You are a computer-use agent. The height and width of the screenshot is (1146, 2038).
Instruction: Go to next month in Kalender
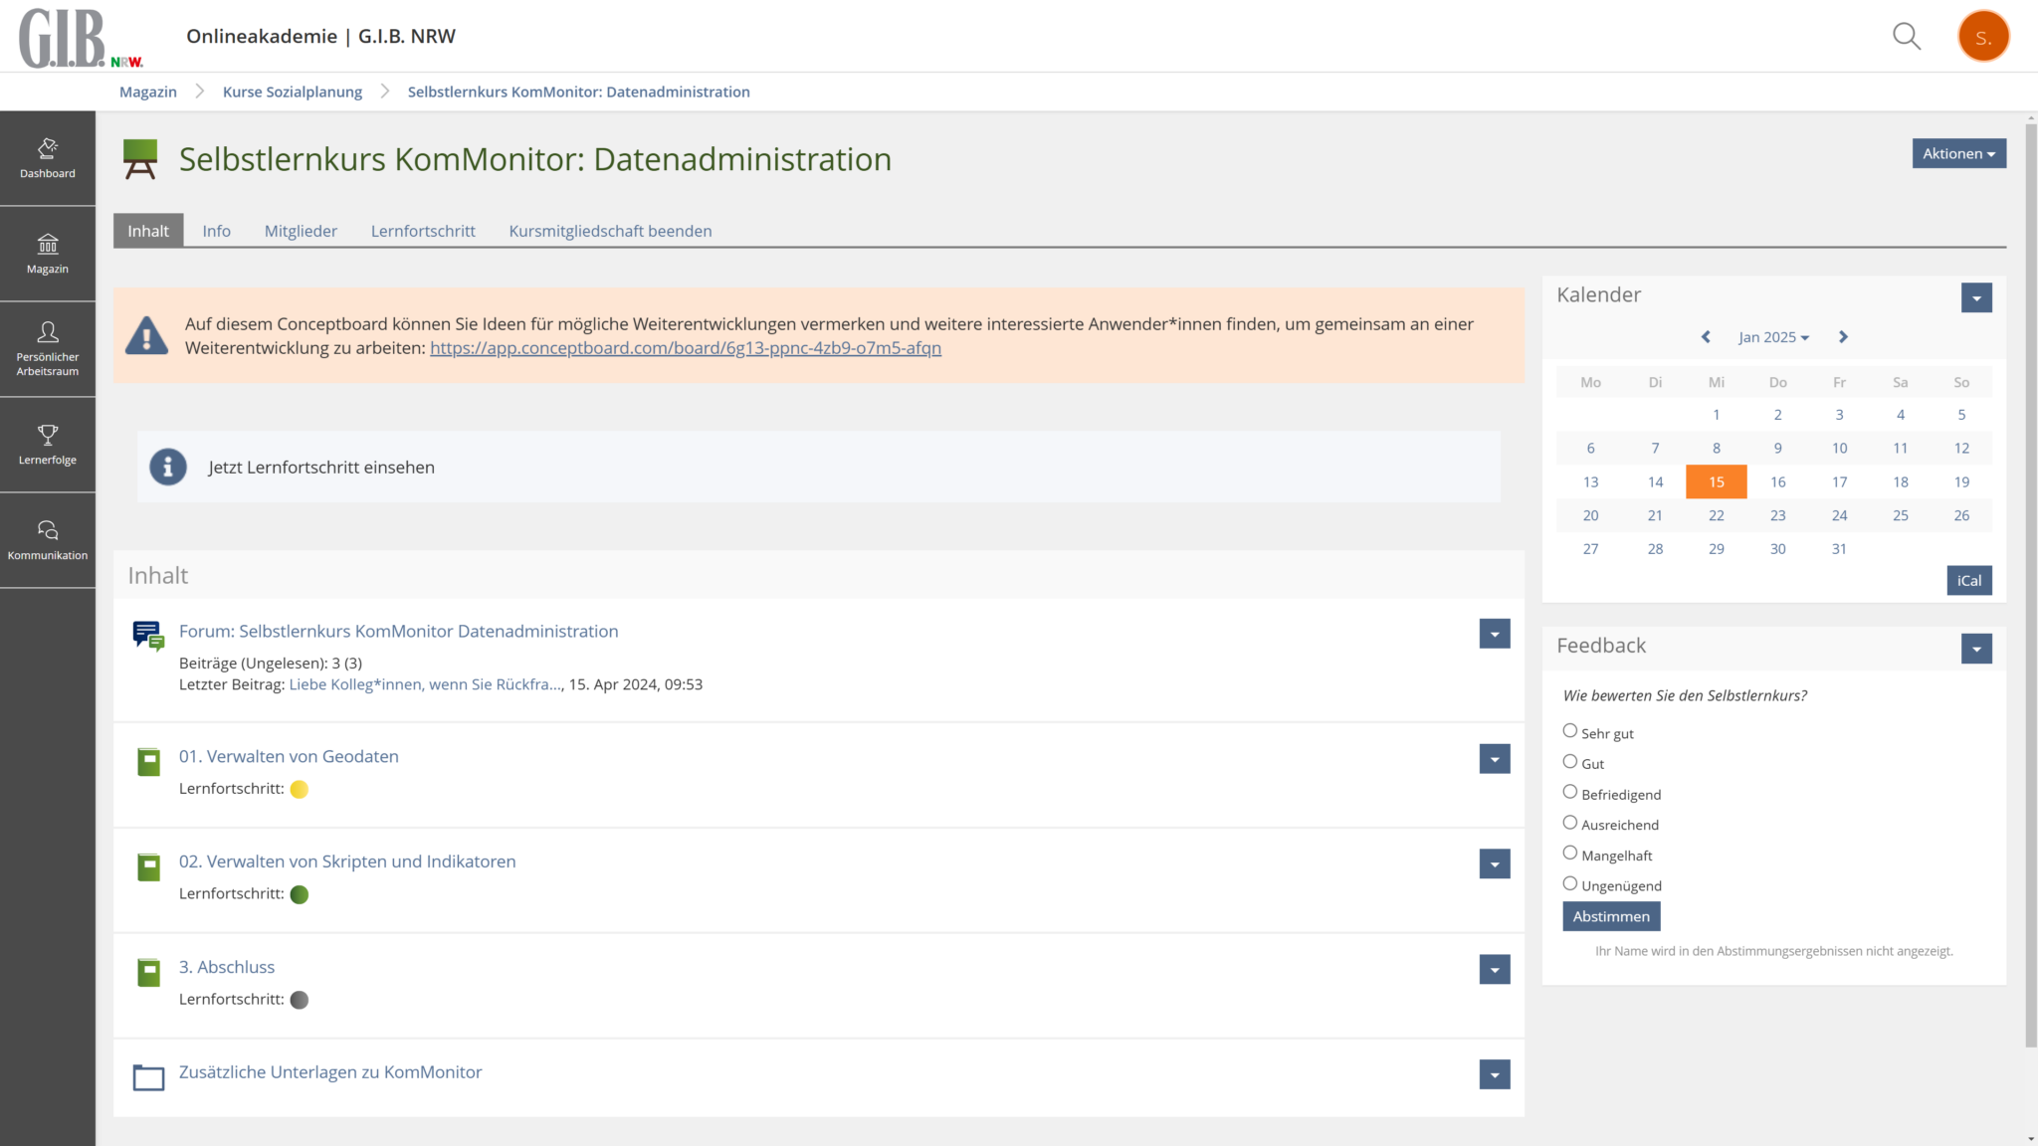[1843, 337]
